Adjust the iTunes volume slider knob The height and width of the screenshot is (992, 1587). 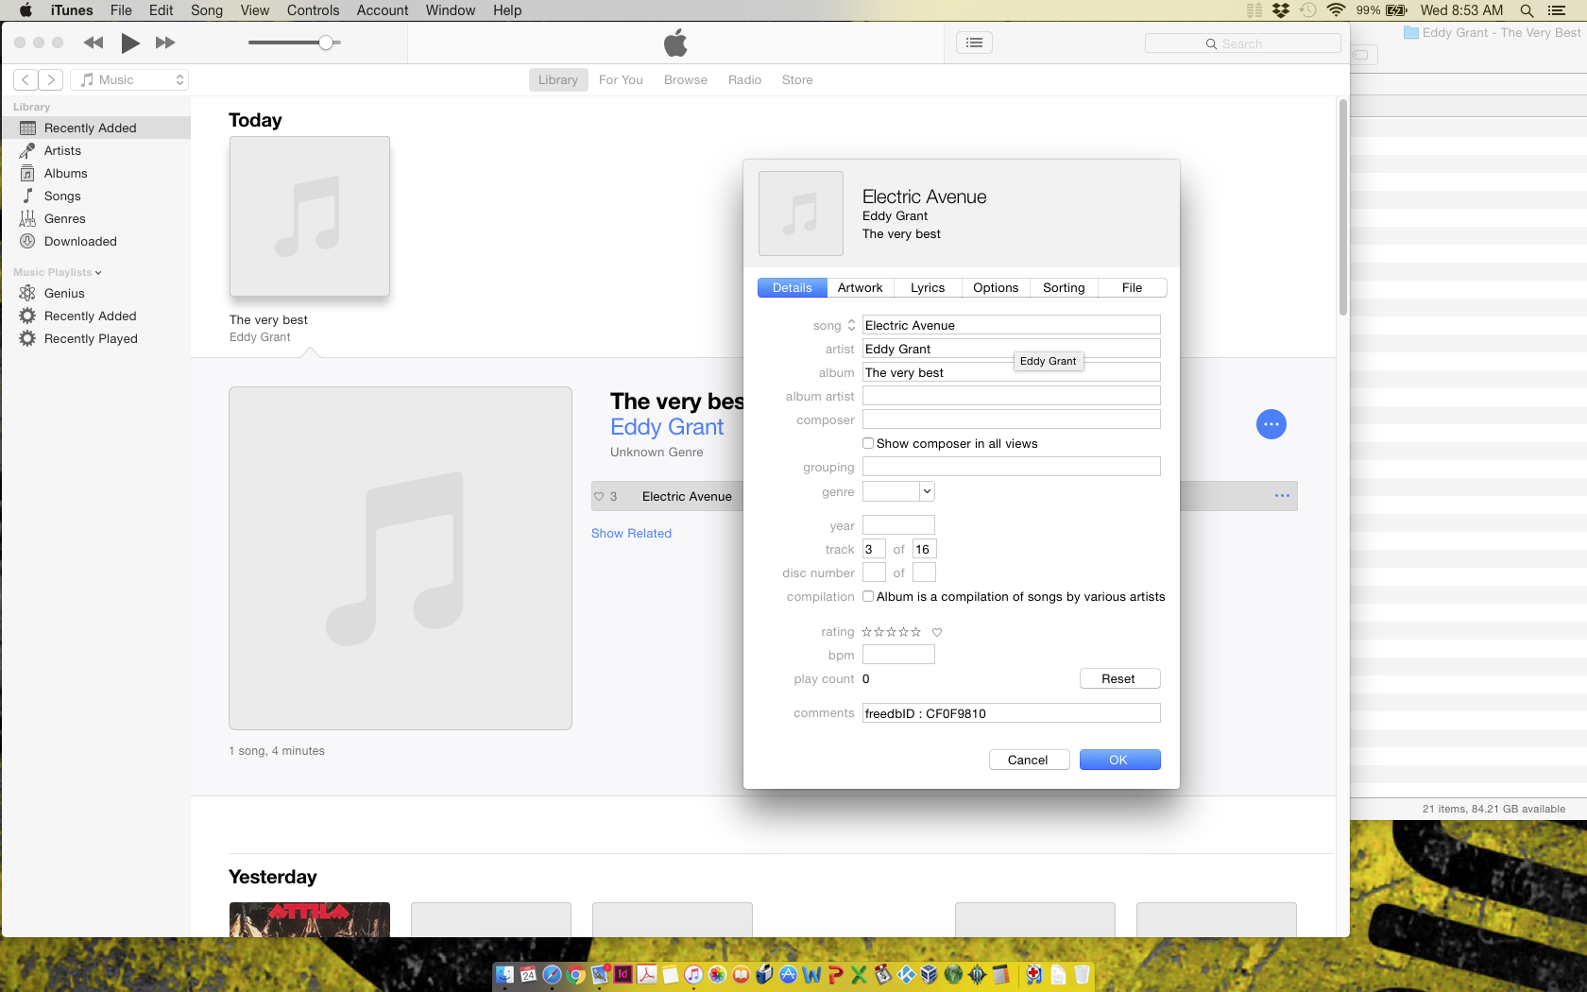(326, 43)
